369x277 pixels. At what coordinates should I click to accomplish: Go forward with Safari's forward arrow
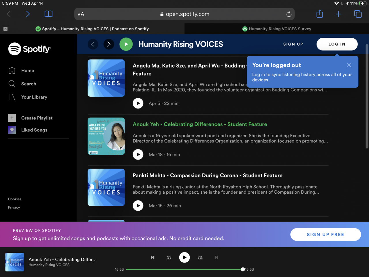point(28,14)
